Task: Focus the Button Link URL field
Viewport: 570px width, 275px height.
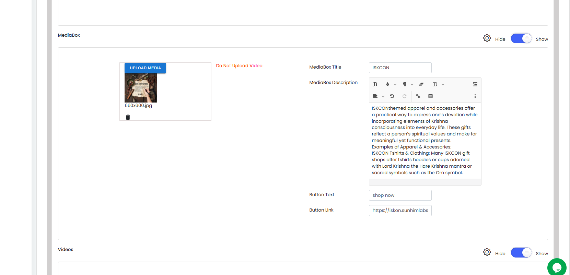Action: (x=400, y=211)
